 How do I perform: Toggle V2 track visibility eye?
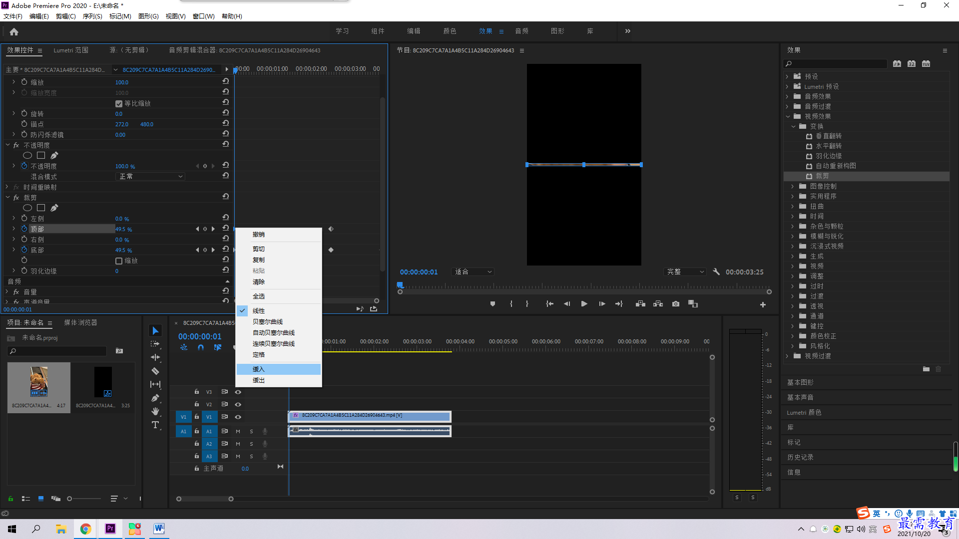click(238, 404)
